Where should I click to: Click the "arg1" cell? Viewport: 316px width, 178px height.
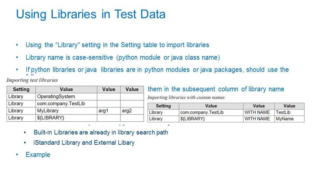pos(103,111)
